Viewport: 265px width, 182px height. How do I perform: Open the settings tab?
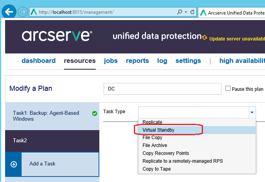coord(188,61)
